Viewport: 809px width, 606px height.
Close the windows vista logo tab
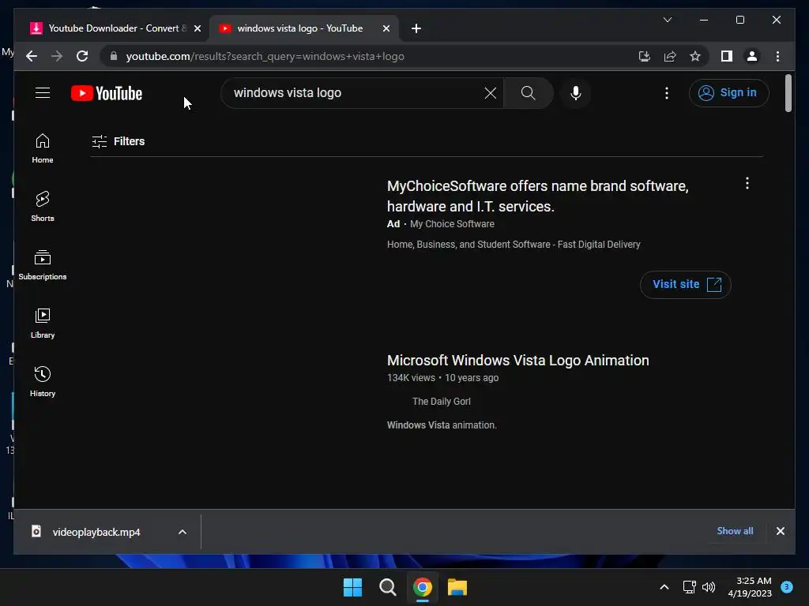(386, 28)
